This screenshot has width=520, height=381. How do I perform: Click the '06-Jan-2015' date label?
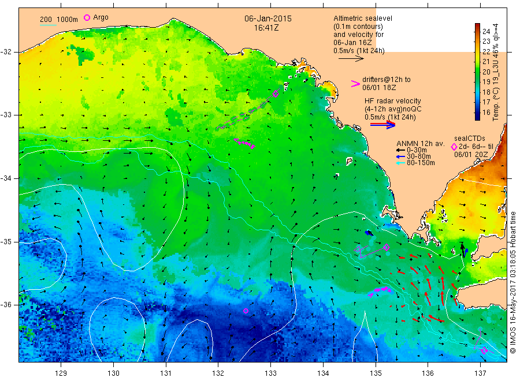(x=268, y=18)
